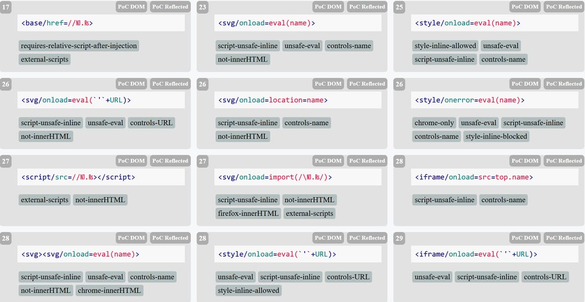The width and height of the screenshot is (585, 302).
Task: Select the chrome-innerHTML tag
Action: pos(109,290)
